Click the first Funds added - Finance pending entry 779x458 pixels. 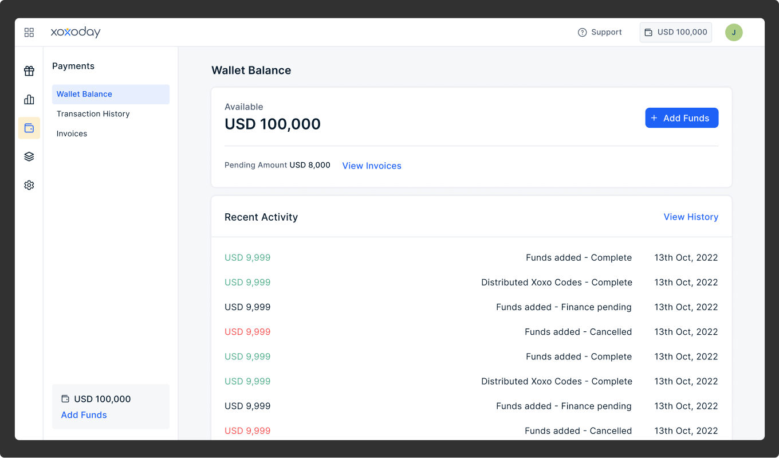(564, 307)
